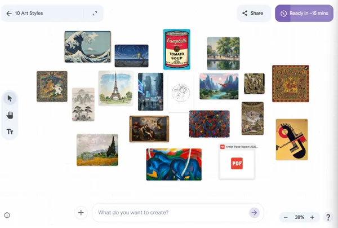Go back using the left arrow
This screenshot has height=228, width=338.
point(9,14)
